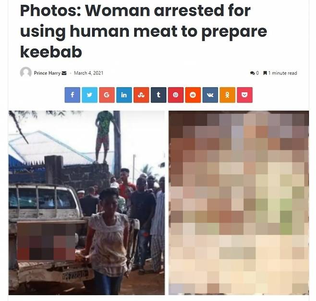Image resolution: width=316 pixels, height=301 pixels.
Task: Pin the article on Pinterest
Action: point(176,95)
